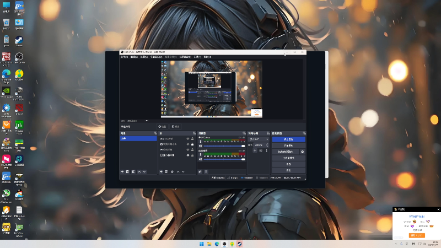
Task: Open Mic/Aux channel three-dot options
Action: [201, 142]
